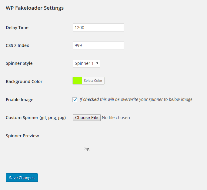Click the Enable Image label

(19, 99)
